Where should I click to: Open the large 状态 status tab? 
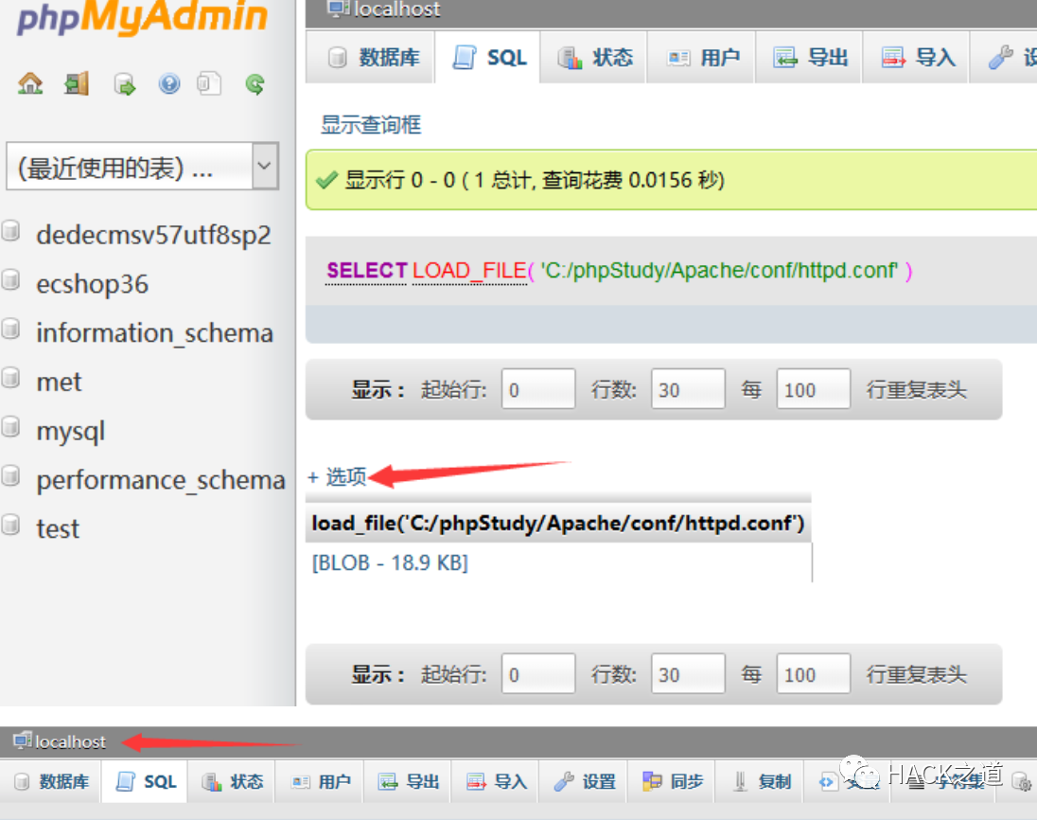(594, 58)
